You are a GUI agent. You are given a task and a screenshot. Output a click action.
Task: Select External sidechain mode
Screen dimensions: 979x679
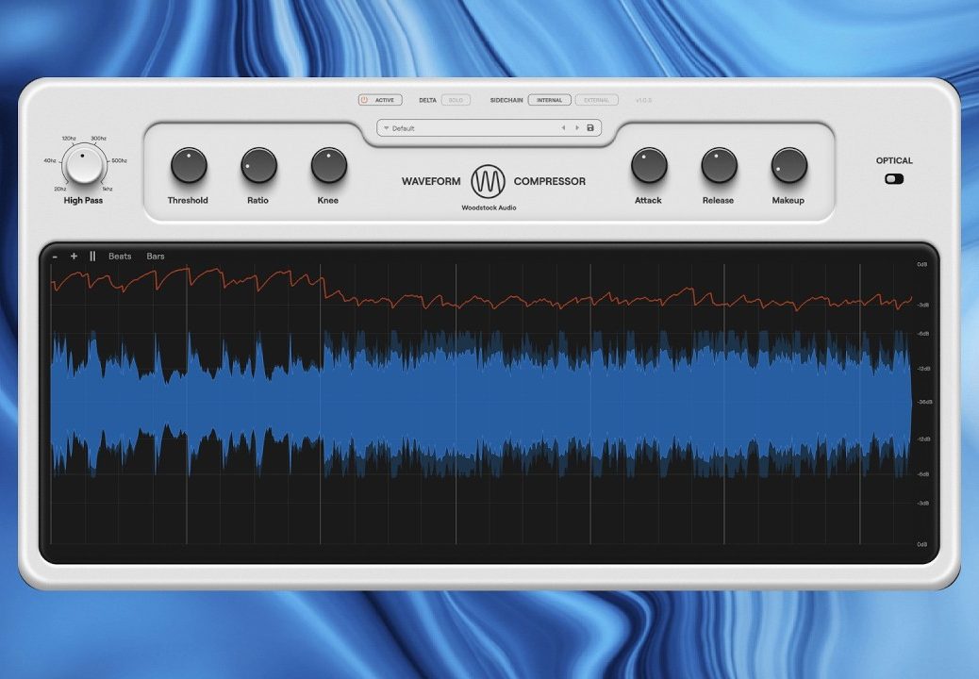click(596, 100)
